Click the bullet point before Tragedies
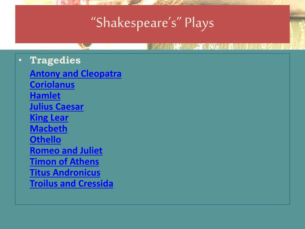The image size is (305, 229). coord(20,60)
